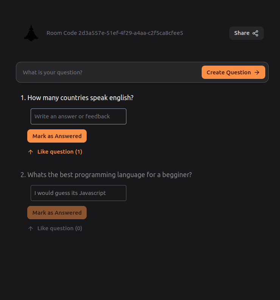
Task: Click the right arrow in Create Question
Action: (x=257, y=72)
